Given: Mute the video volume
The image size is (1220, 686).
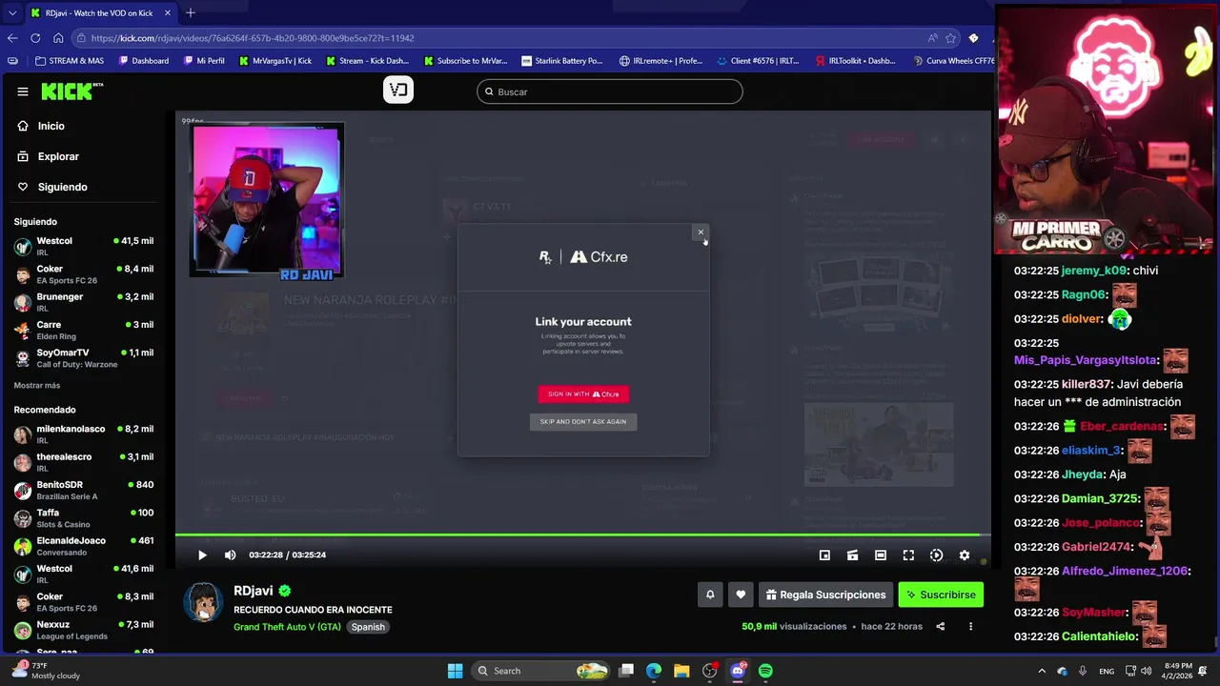Looking at the screenshot, I should coord(230,555).
